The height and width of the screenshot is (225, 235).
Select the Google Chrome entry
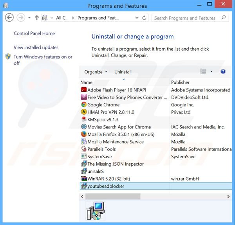coord(103,105)
